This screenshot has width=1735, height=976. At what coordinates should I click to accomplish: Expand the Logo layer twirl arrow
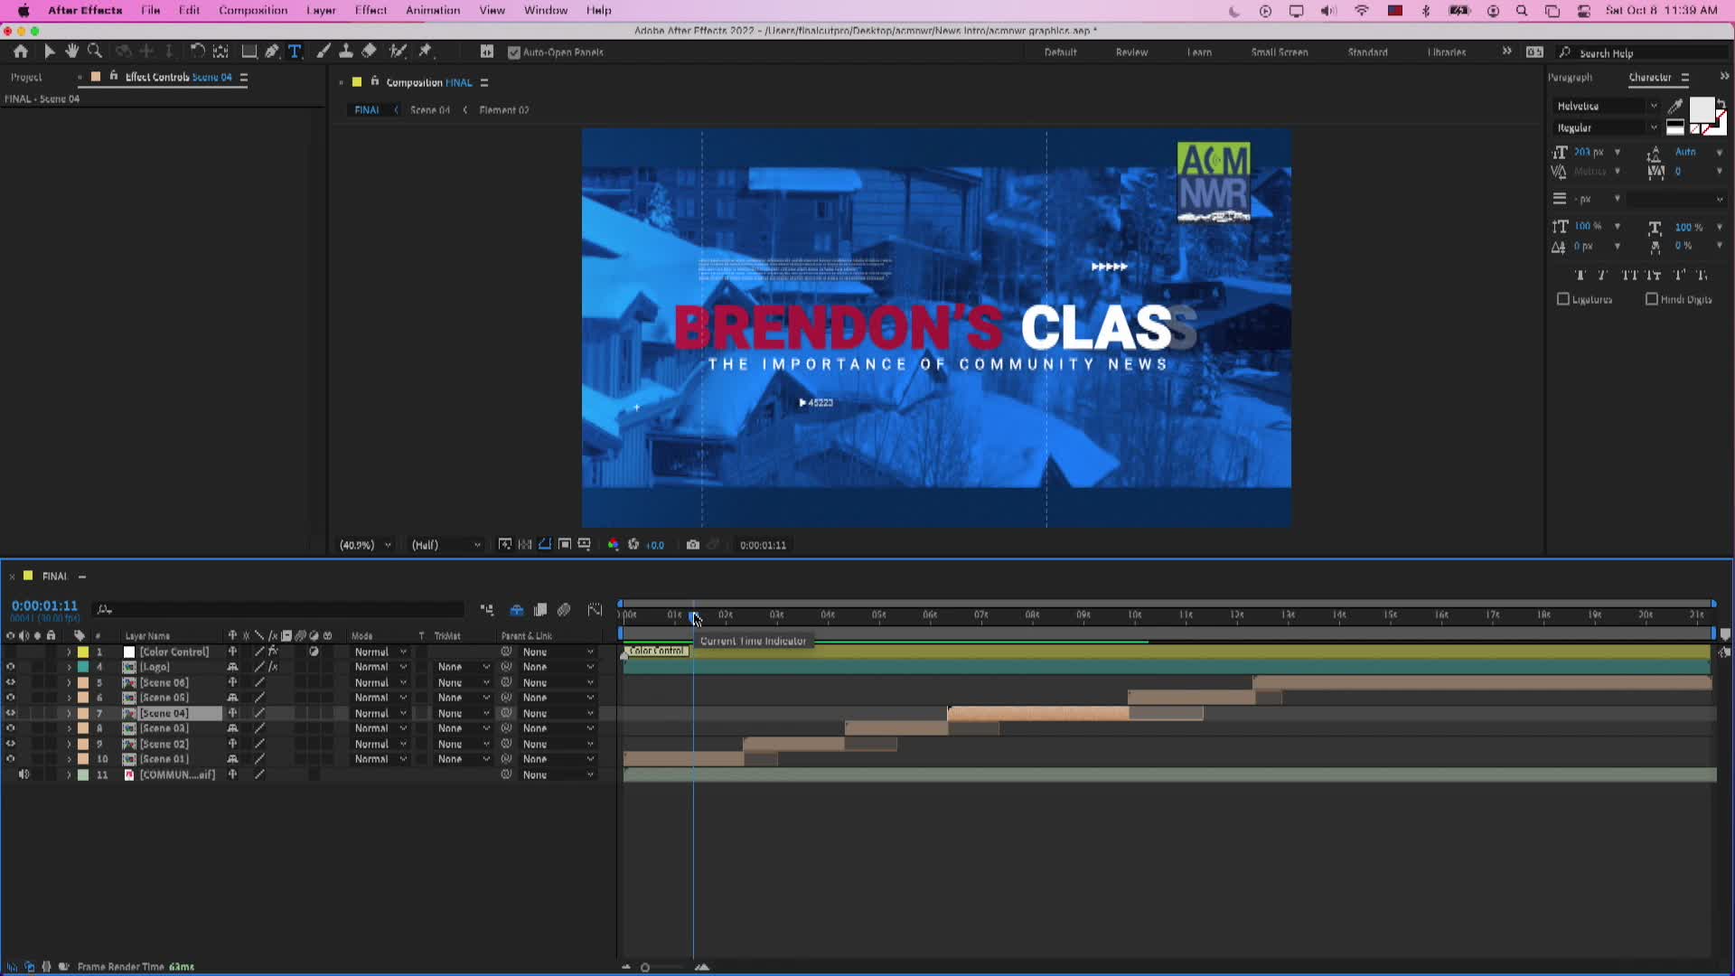pyautogui.click(x=69, y=667)
